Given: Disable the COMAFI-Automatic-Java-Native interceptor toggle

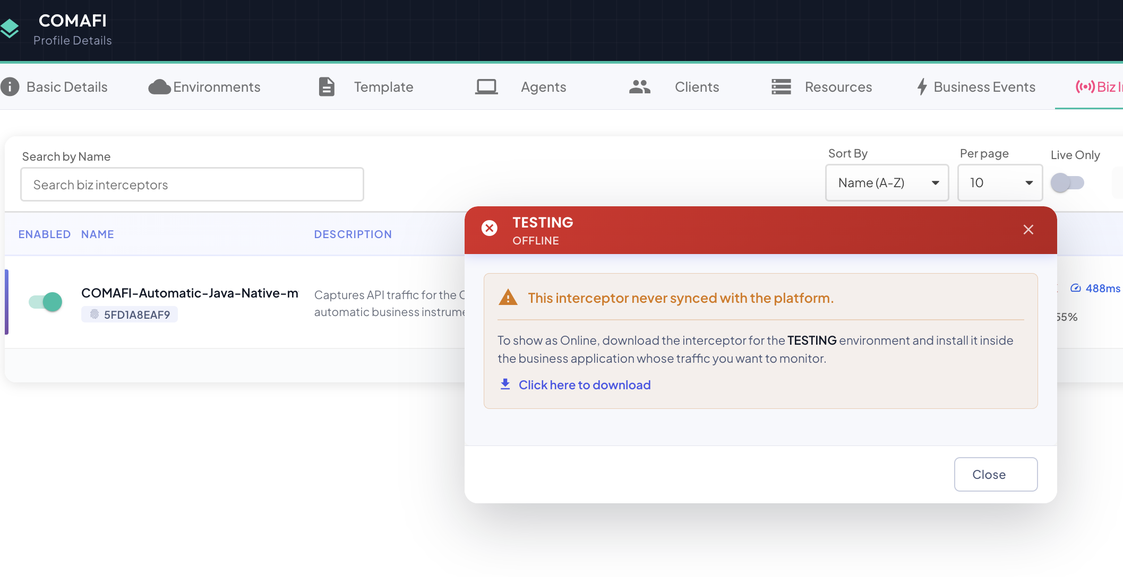Looking at the screenshot, I should click(46, 302).
